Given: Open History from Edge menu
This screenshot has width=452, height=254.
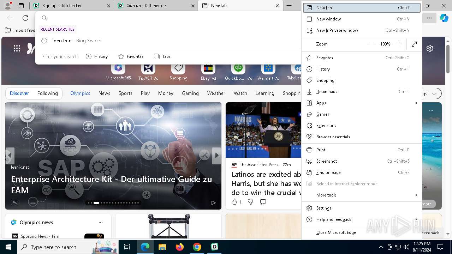Looking at the screenshot, I should [x=362, y=69].
